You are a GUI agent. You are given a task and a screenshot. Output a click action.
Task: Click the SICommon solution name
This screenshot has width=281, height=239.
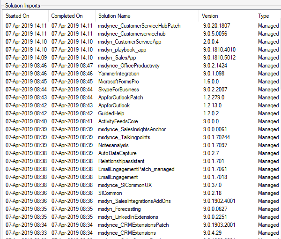click(x=110, y=193)
